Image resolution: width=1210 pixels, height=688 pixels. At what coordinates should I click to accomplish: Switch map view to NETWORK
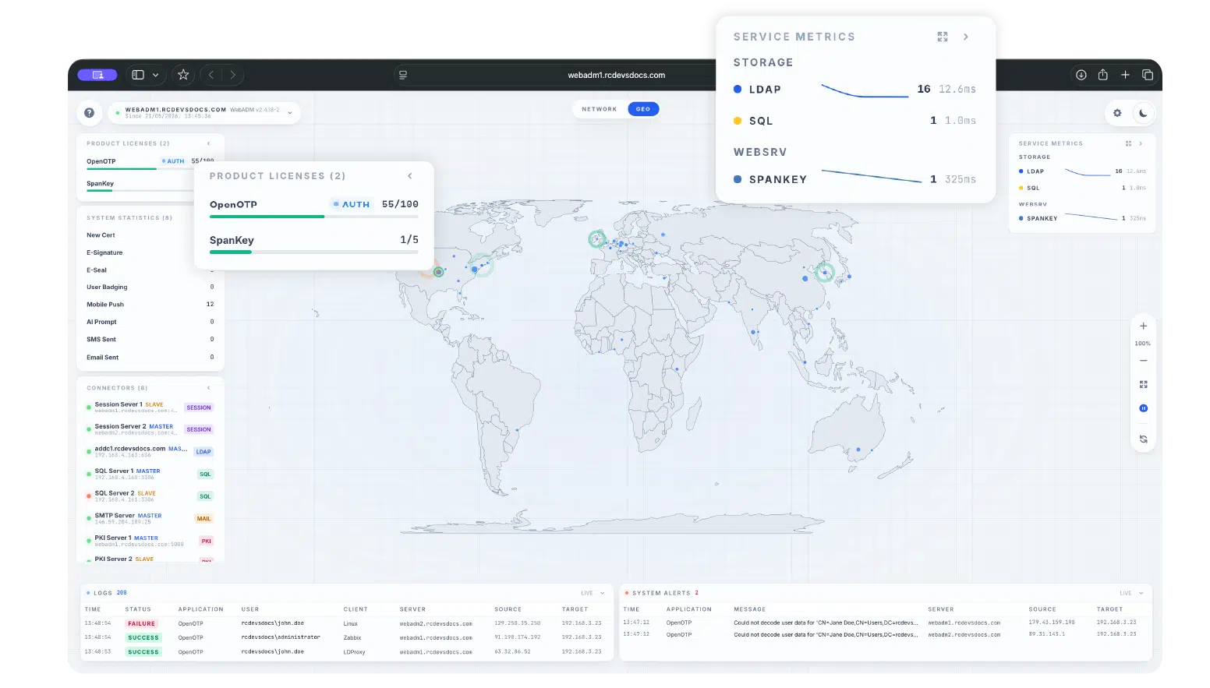tap(600, 109)
